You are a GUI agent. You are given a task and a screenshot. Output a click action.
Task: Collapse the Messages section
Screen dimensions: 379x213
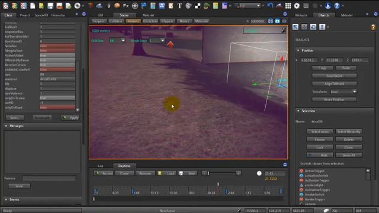click(6, 126)
